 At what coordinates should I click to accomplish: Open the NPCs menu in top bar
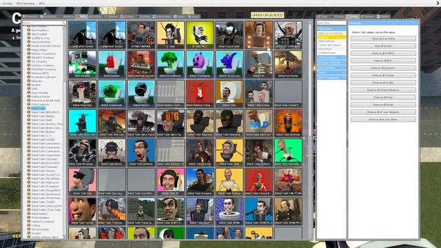tap(42, 3)
